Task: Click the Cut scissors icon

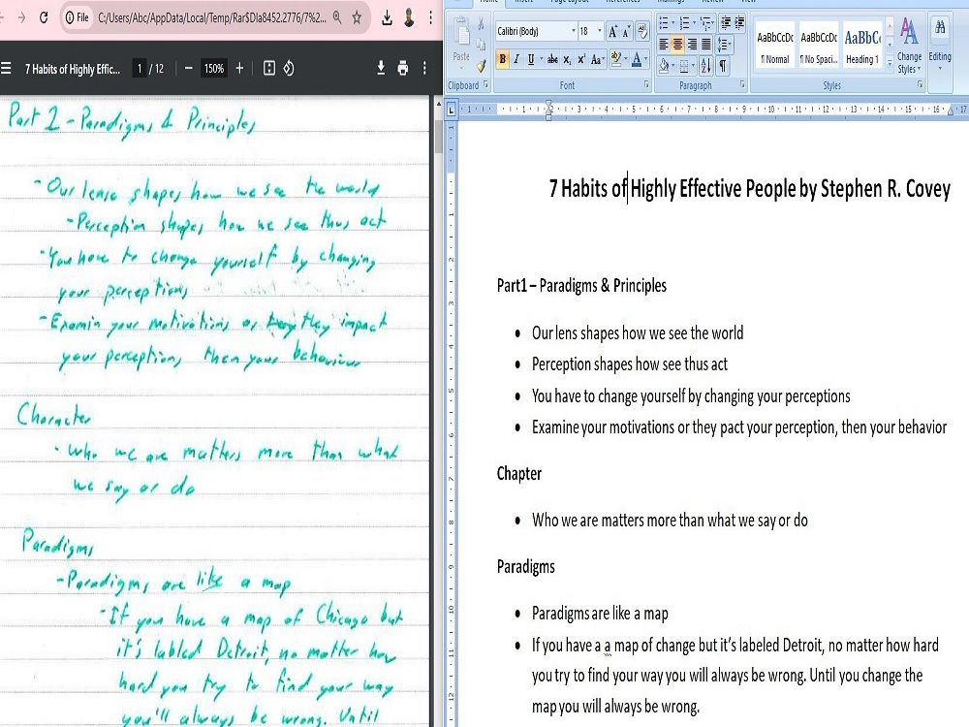Action: click(481, 24)
